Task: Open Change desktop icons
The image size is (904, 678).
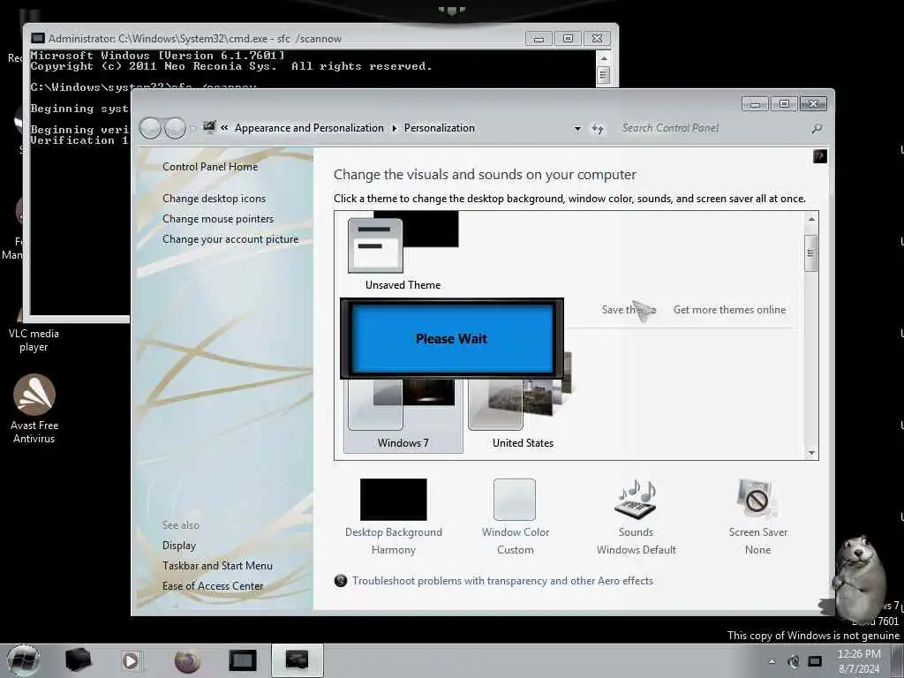Action: (x=214, y=199)
